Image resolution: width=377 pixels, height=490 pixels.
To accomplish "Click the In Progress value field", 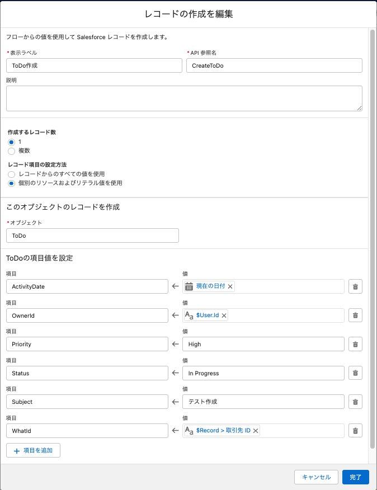I will pos(263,373).
